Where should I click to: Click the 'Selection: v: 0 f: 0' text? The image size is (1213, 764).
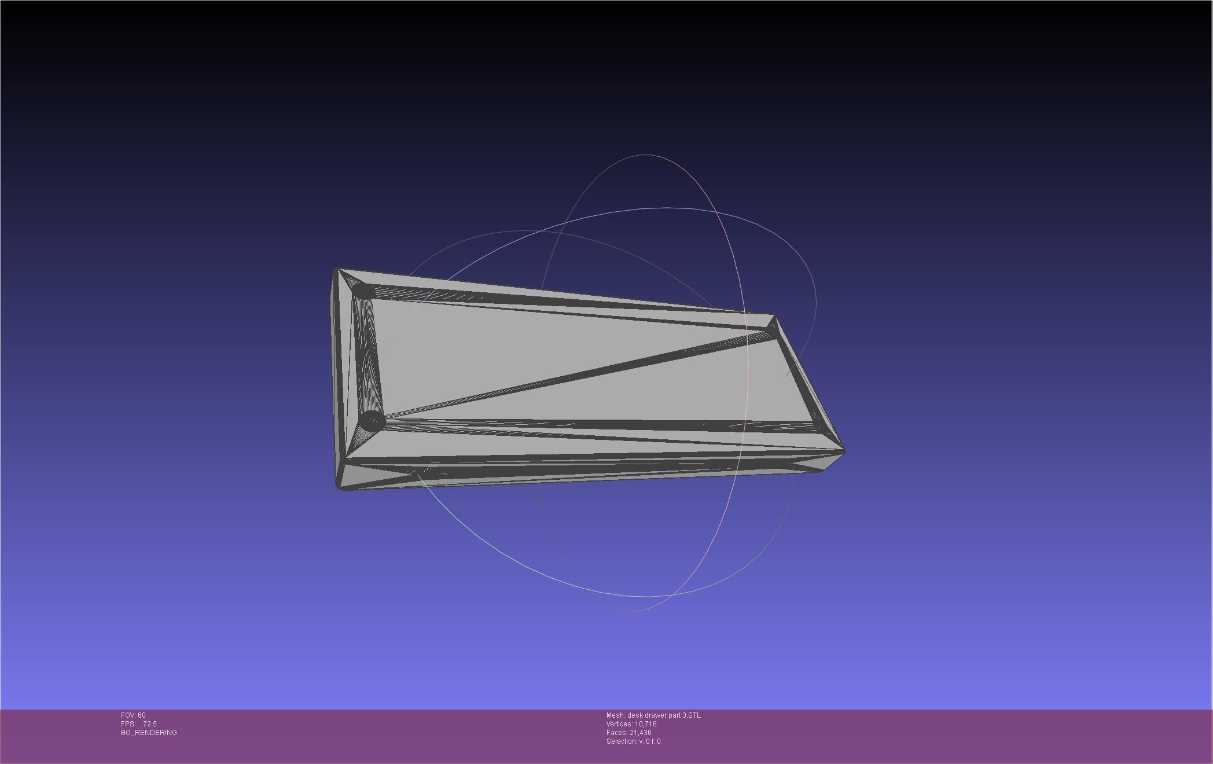pos(633,741)
